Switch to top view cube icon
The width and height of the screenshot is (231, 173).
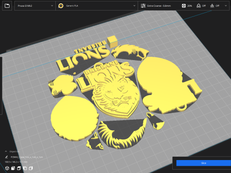pyautogui.click(x=19, y=168)
